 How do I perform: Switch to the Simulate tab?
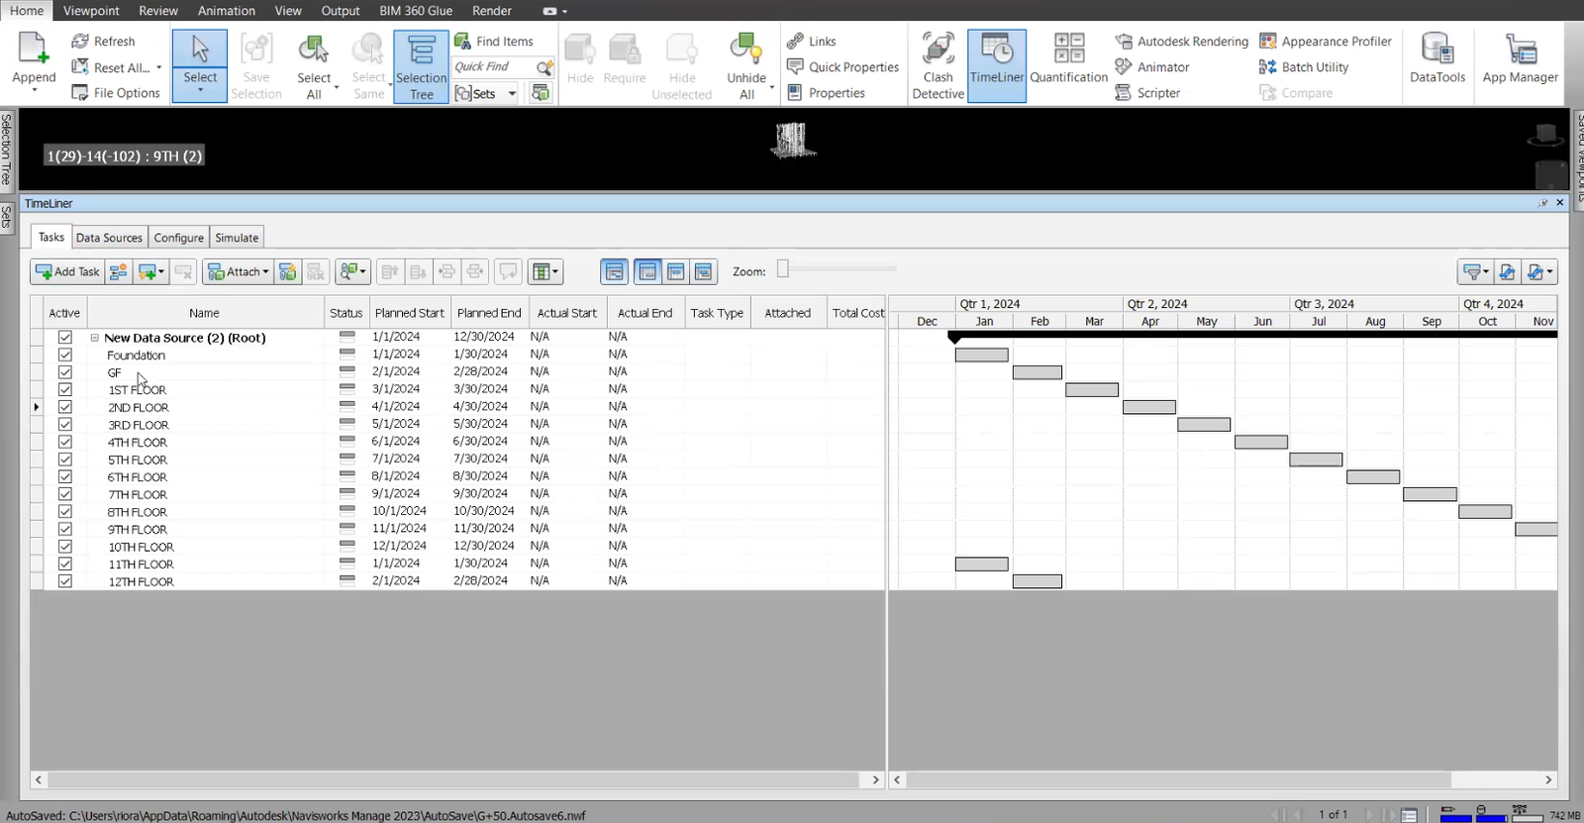click(x=237, y=238)
